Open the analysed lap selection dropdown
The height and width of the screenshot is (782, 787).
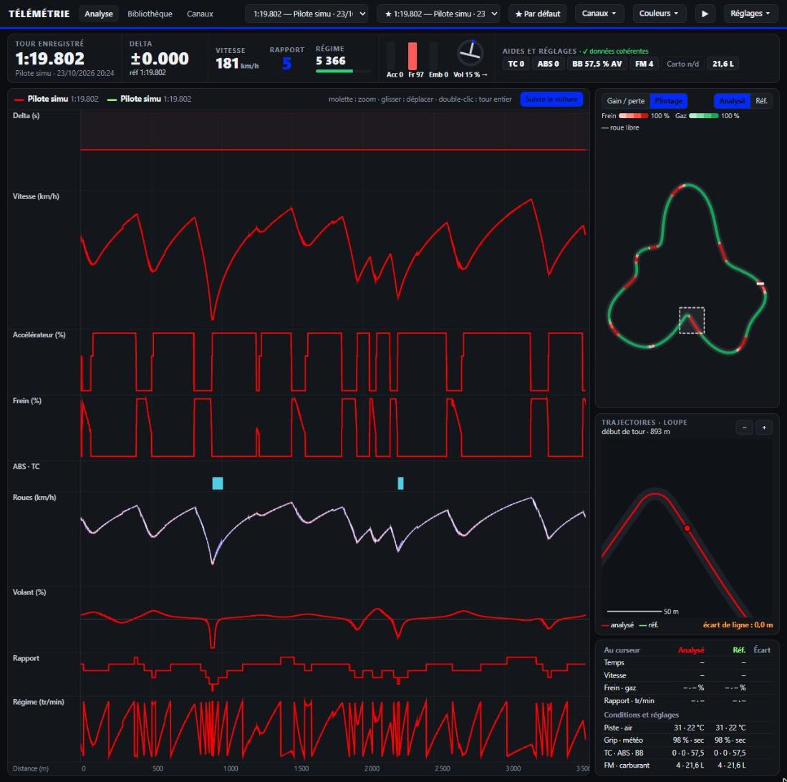click(x=306, y=14)
